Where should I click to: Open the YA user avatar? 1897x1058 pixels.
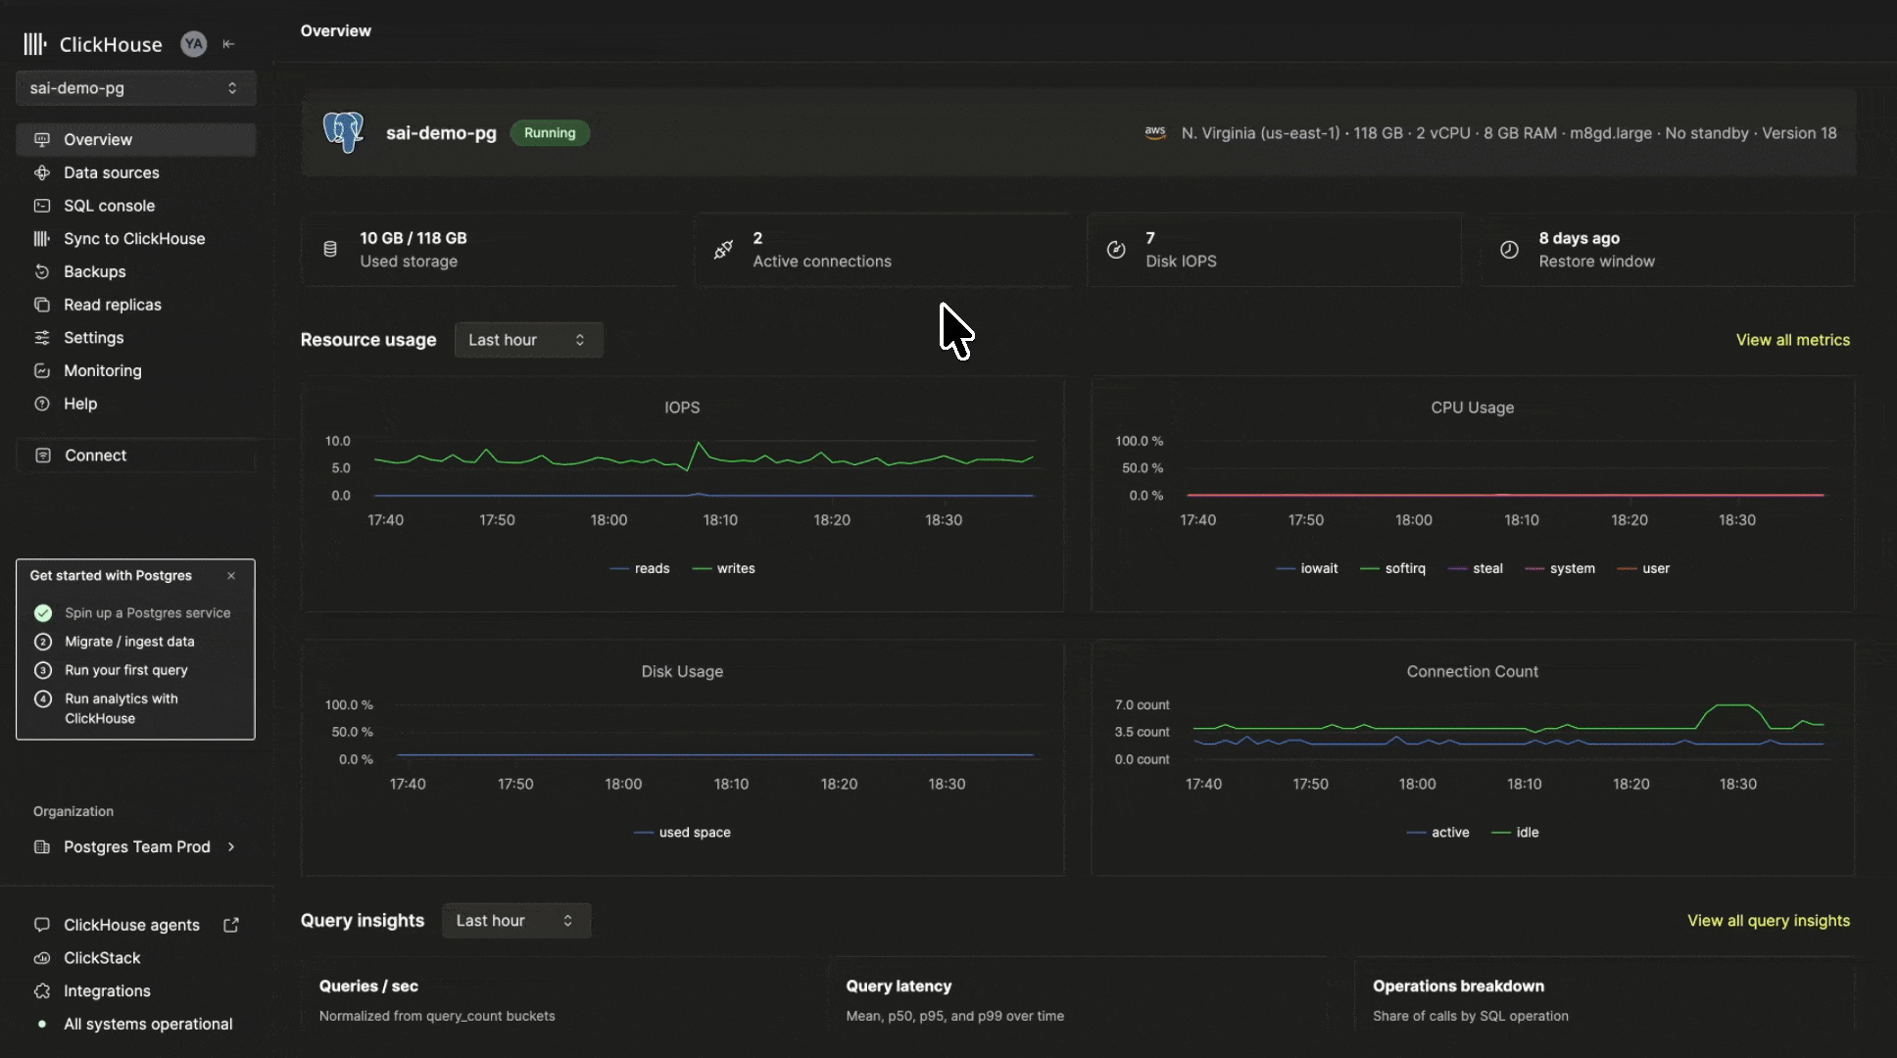pyautogui.click(x=194, y=44)
